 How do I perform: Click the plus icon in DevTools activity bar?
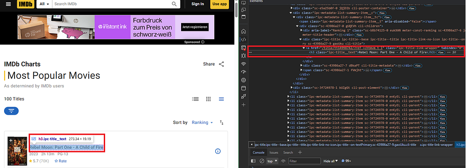coord(243,105)
